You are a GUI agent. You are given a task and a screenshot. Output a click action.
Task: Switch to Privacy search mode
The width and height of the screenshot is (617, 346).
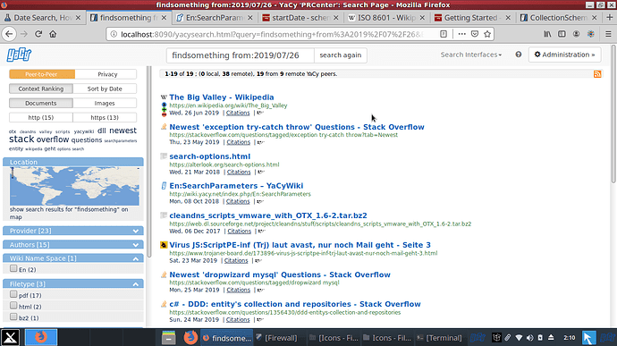point(106,74)
